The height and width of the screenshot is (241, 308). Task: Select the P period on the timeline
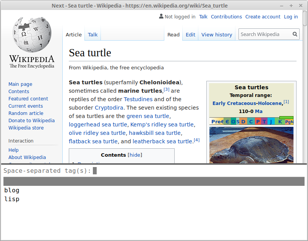(x=258, y=121)
